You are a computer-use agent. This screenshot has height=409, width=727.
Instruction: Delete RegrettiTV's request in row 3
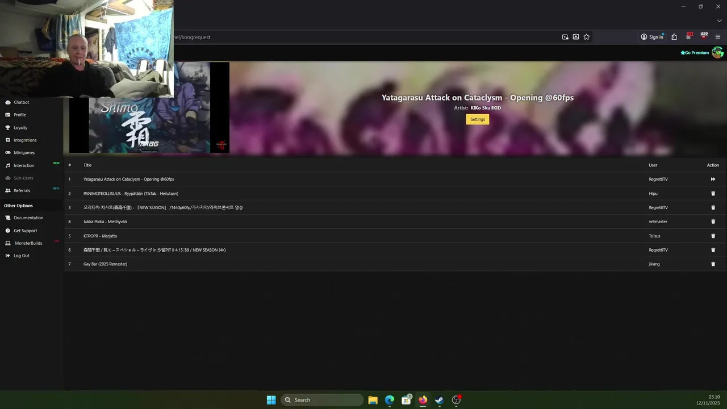tap(713, 207)
